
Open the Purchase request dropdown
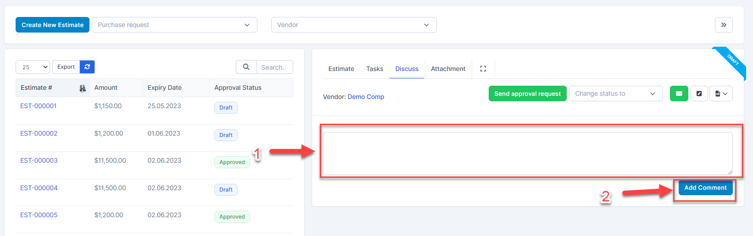(x=174, y=25)
